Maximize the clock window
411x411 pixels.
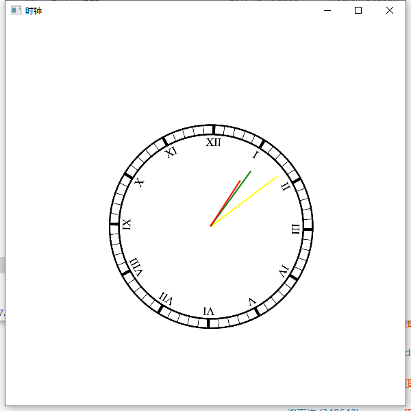pos(358,10)
